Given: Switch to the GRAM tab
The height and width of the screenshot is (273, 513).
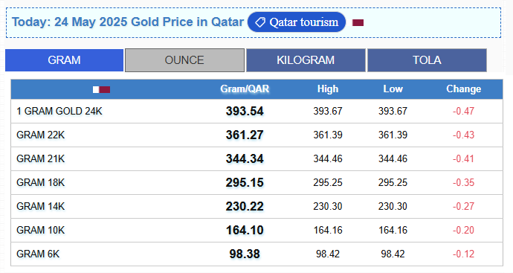Looking at the screenshot, I should [64, 60].
